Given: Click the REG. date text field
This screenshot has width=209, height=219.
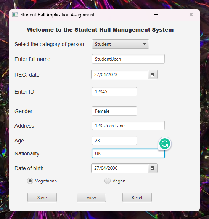Looking at the screenshot, I should [x=120, y=75].
